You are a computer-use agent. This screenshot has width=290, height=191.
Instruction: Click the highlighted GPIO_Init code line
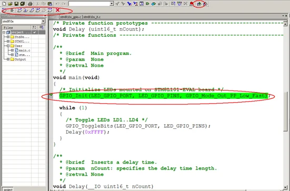pos(164,96)
